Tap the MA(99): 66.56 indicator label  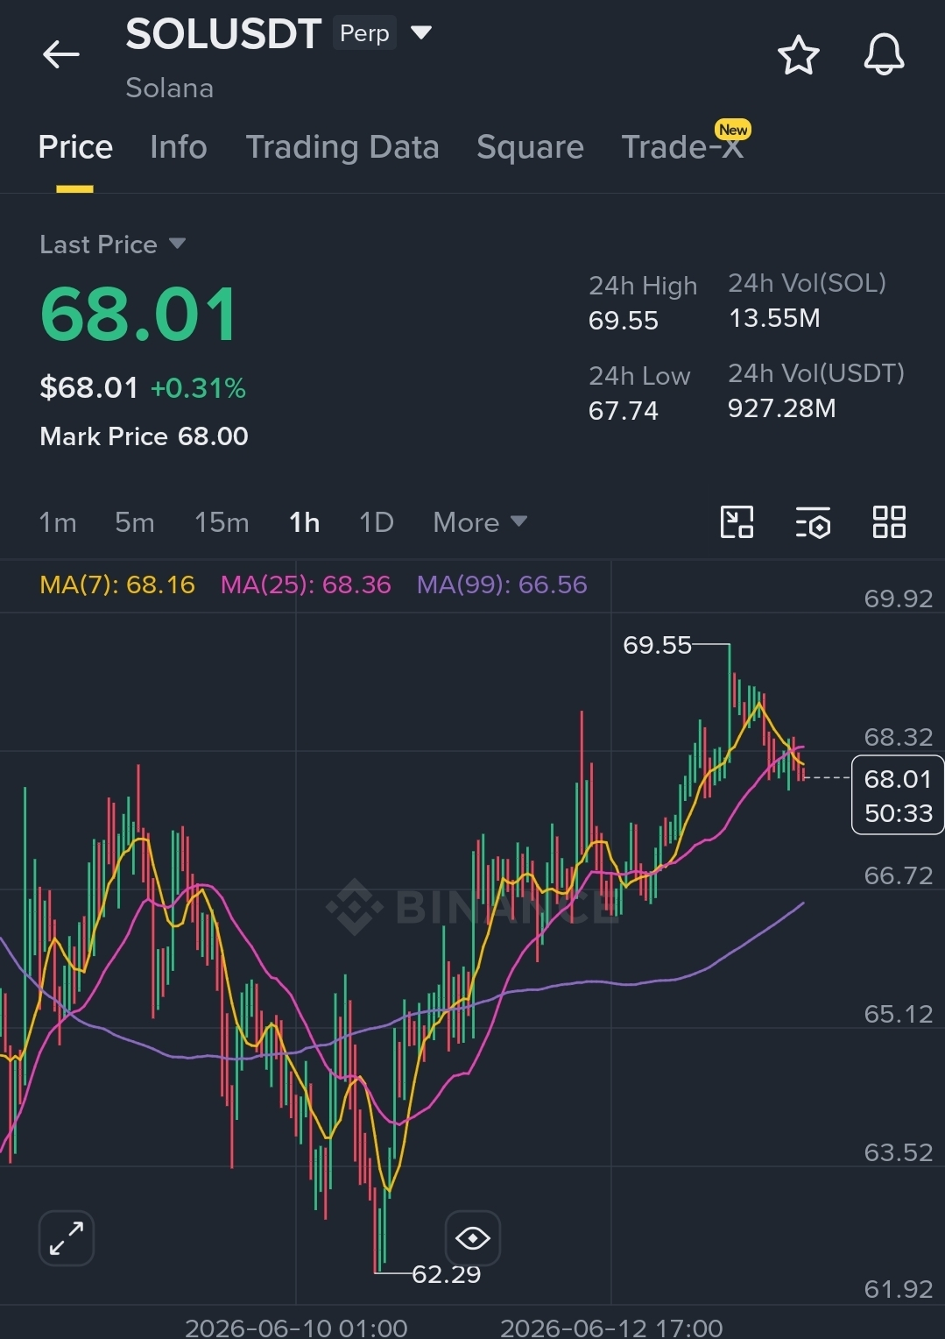[x=502, y=584]
